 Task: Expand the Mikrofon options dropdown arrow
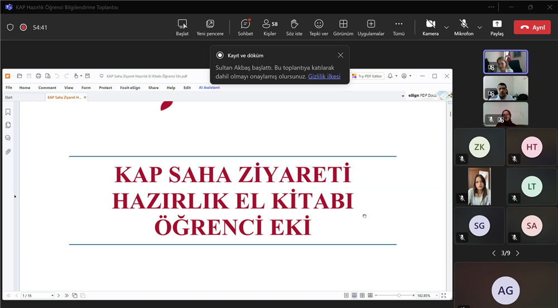point(480,27)
